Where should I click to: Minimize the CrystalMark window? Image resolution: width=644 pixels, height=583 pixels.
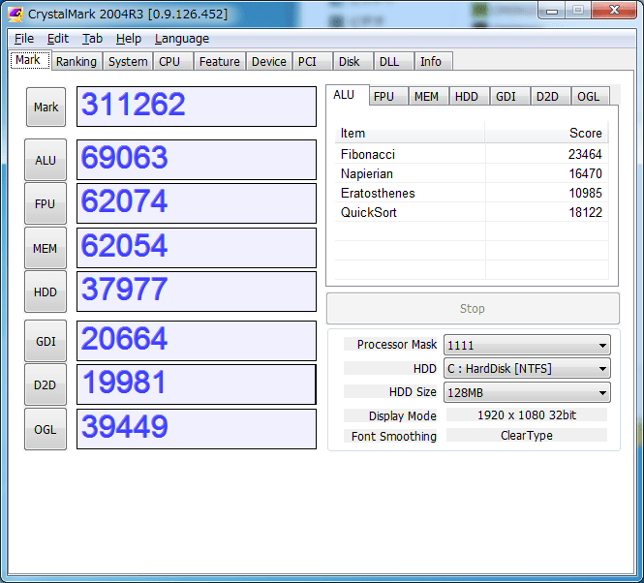(x=552, y=11)
